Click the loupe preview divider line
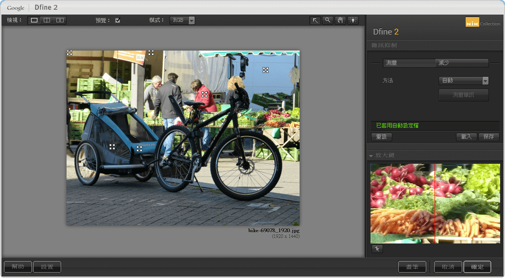The width and height of the screenshot is (505, 278). pos(435,203)
